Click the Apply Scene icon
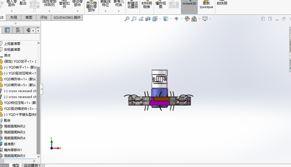The image size is (291, 167). coord(194,19)
